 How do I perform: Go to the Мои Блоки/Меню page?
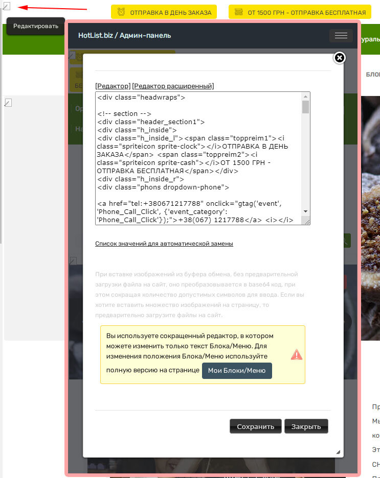pyautogui.click(x=237, y=371)
